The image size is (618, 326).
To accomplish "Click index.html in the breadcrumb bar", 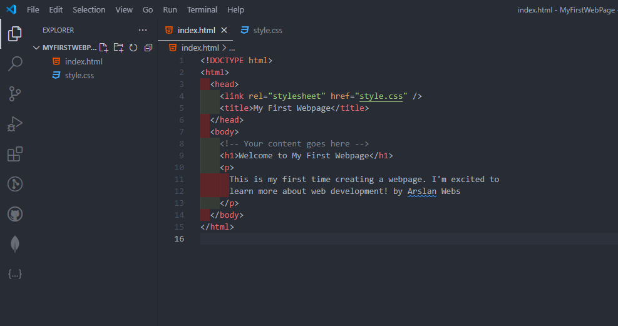I will pos(200,48).
